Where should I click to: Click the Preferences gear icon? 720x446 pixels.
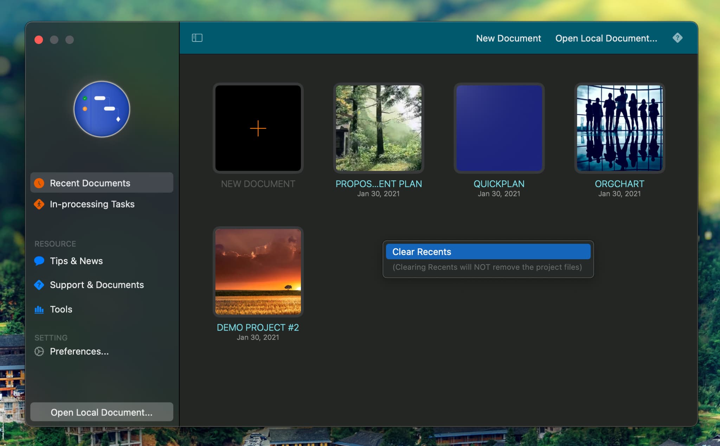coord(39,351)
